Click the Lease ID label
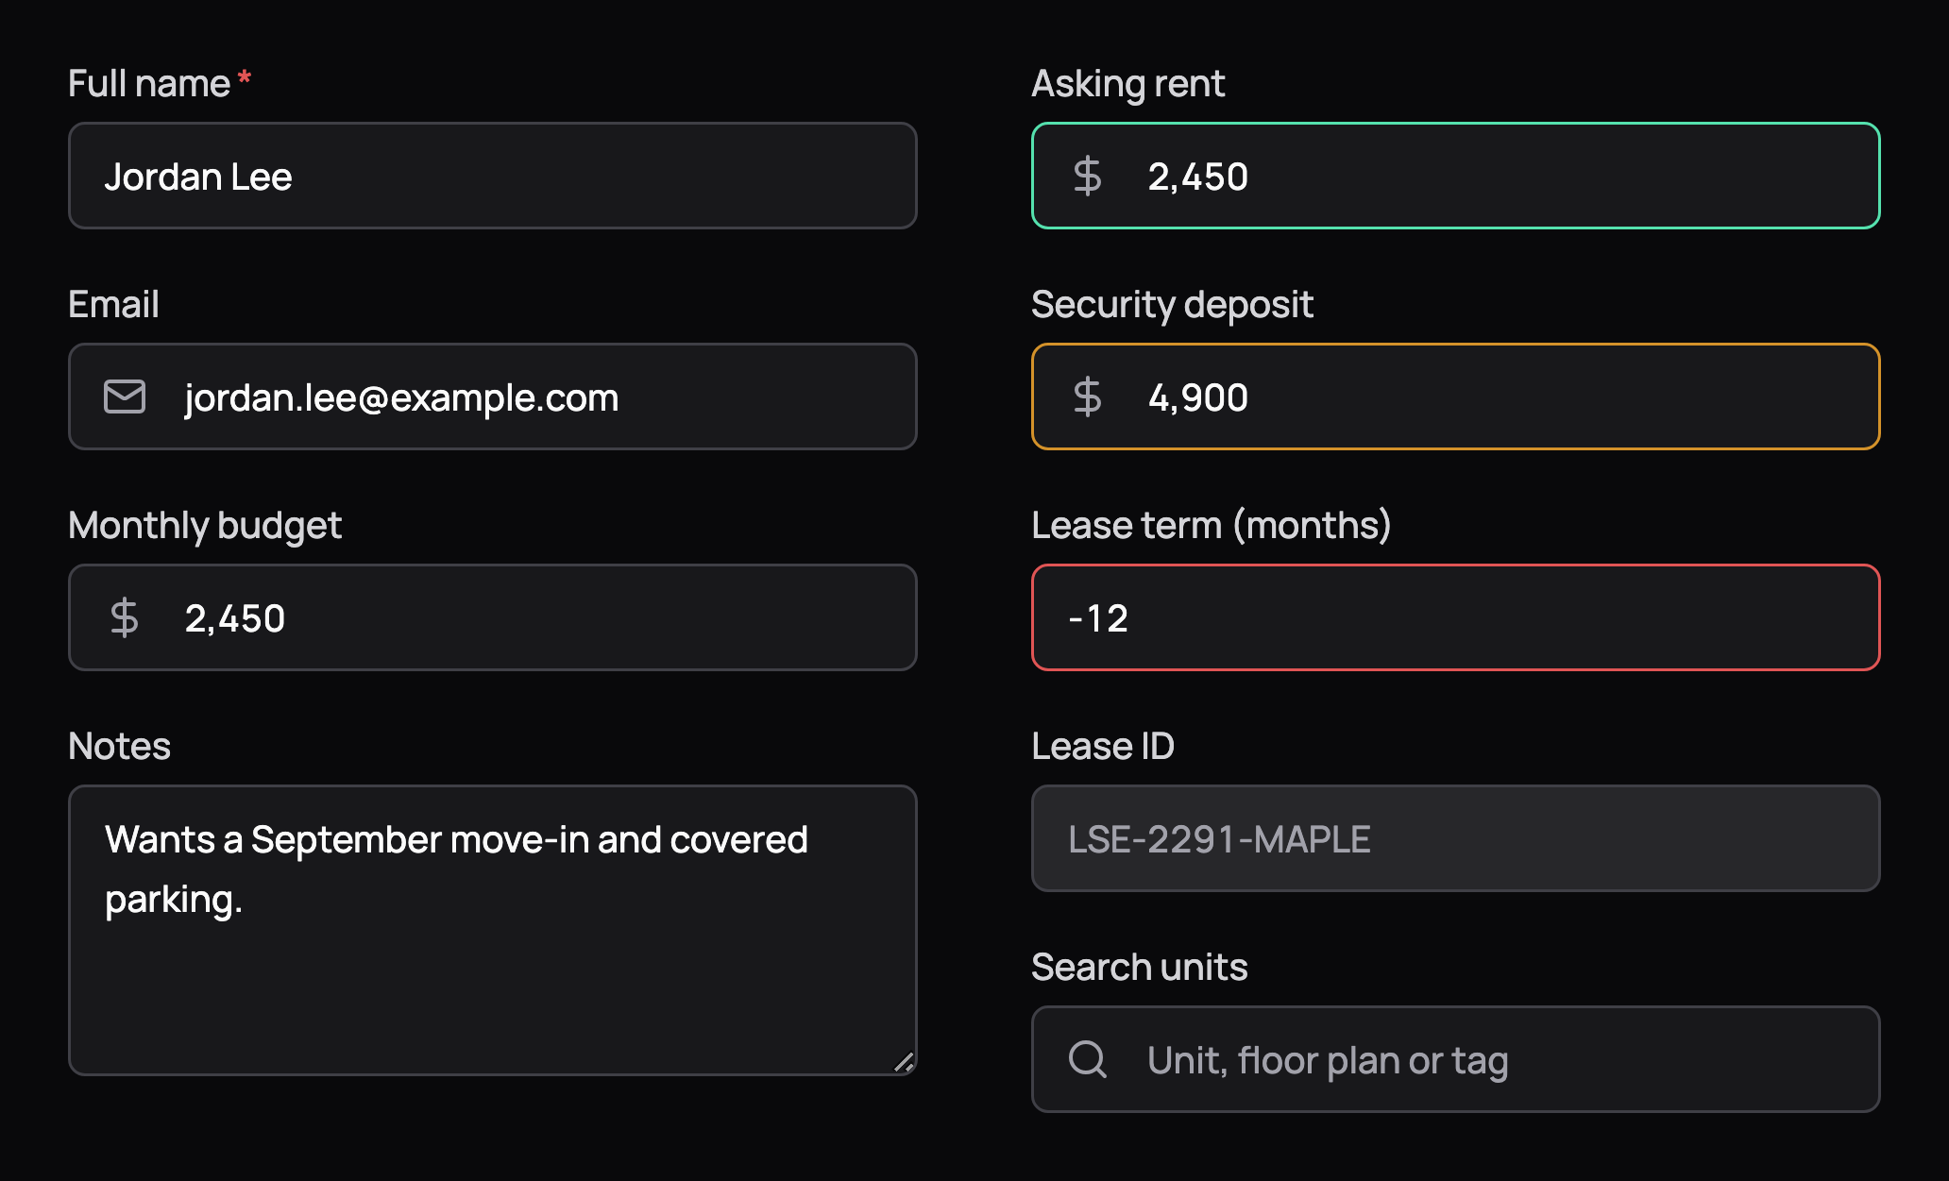Viewport: 1949px width, 1181px height. point(1103,746)
